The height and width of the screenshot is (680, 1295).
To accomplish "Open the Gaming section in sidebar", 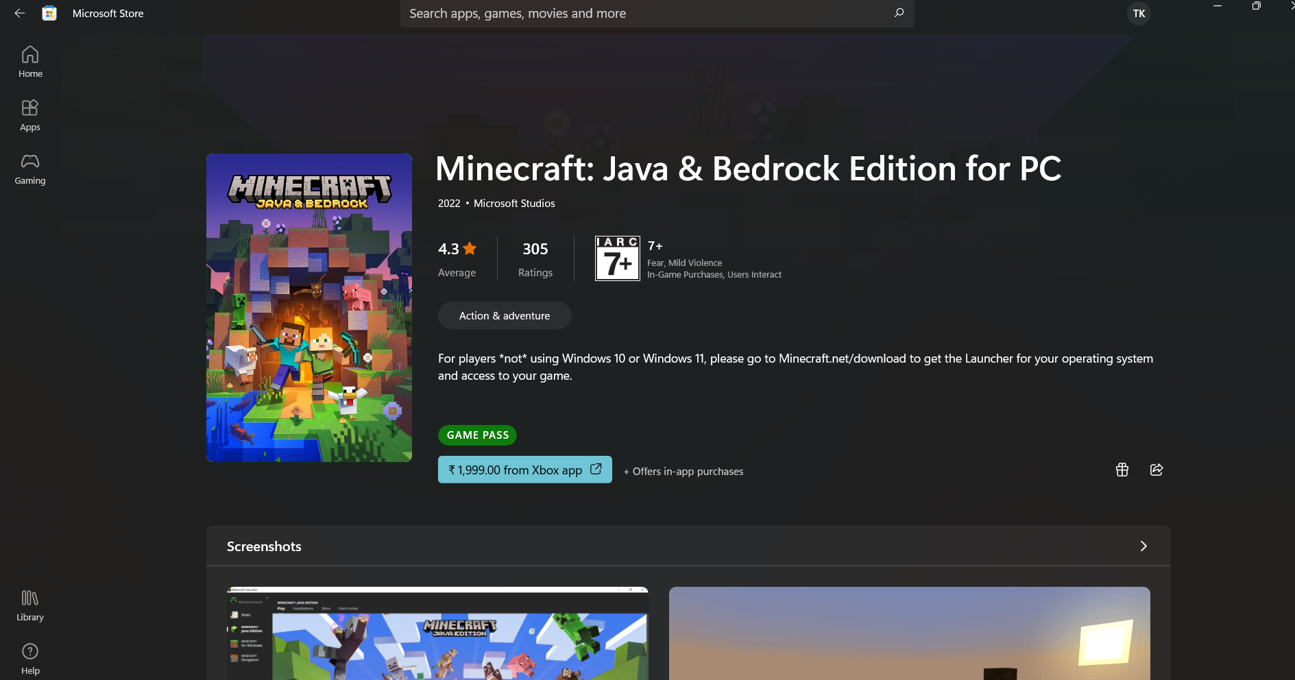I will (30, 169).
